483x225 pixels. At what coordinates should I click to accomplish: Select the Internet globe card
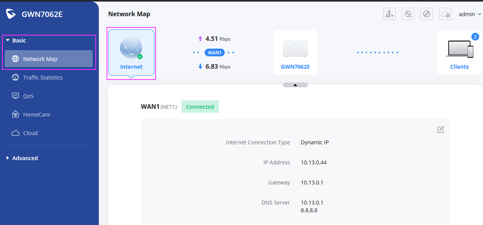(x=131, y=52)
